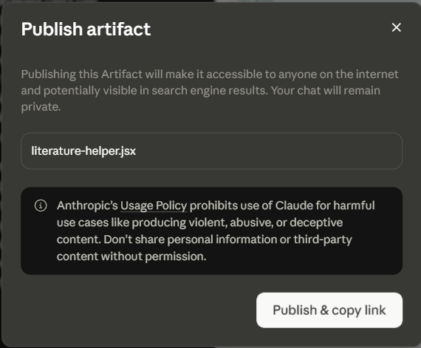
Task: Click the dark usage policy notice box
Action: (211, 231)
